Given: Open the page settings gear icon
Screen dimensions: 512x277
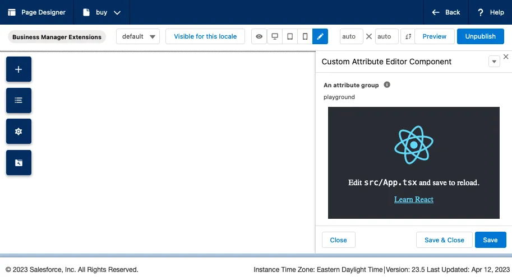Looking at the screenshot, I should tap(19, 132).
